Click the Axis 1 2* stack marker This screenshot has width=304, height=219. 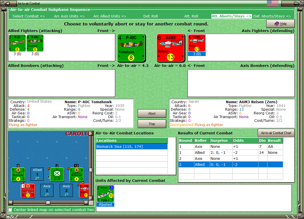click(47, 190)
